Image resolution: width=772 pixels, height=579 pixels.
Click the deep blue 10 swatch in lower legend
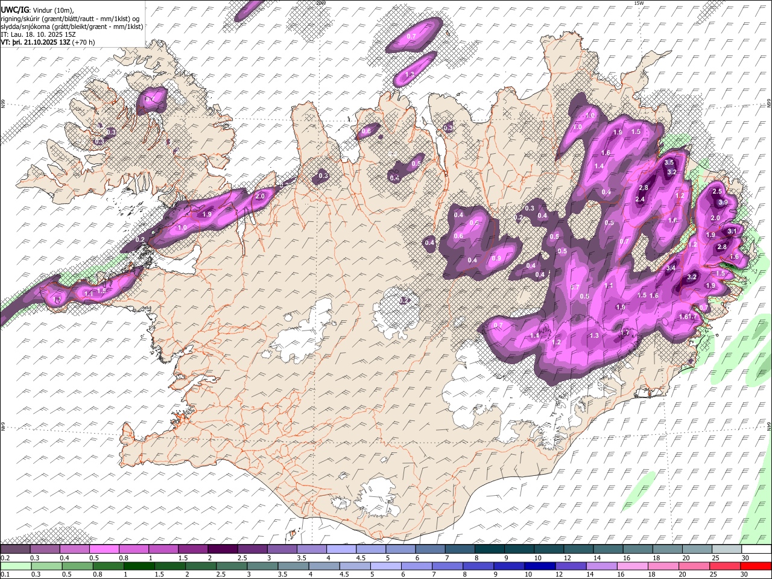tap(539, 566)
